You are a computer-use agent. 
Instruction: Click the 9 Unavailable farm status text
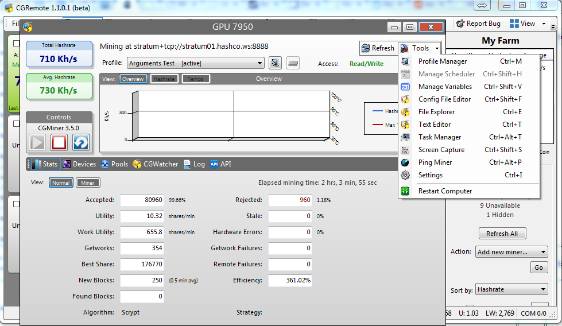(500, 205)
